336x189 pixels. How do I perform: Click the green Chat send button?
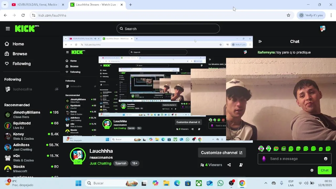(325, 170)
